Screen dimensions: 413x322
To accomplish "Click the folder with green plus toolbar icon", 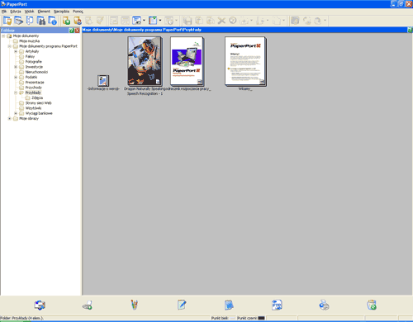I will [x=66, y=21].
